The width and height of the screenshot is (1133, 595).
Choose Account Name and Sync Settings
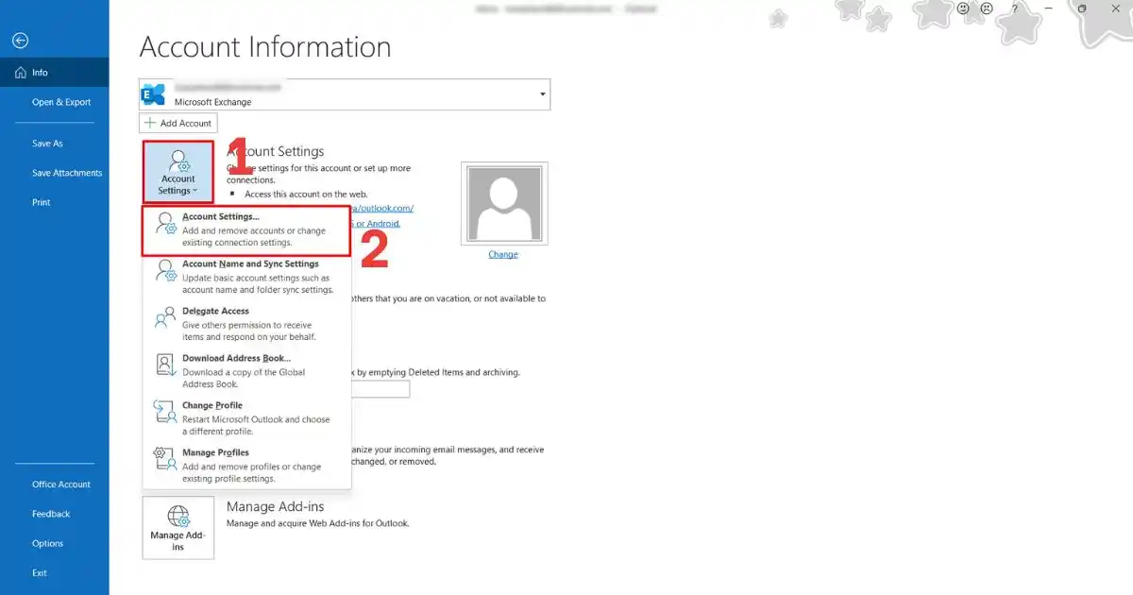coord(246,278)
